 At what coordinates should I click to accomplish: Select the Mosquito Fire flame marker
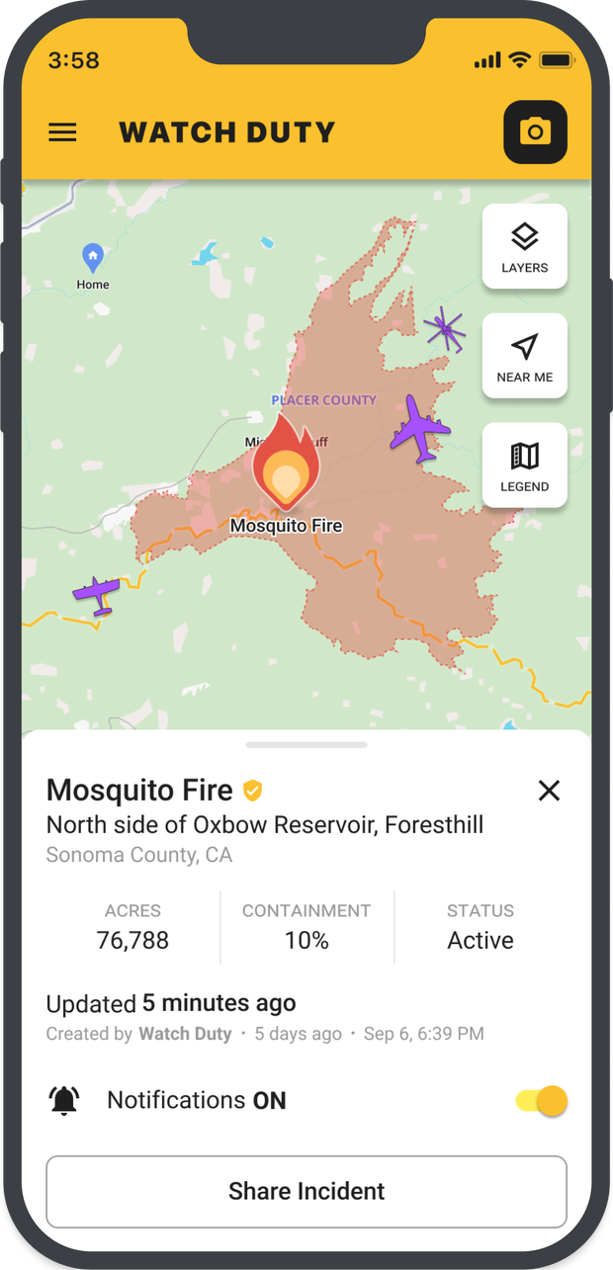[x=285, y=474]
